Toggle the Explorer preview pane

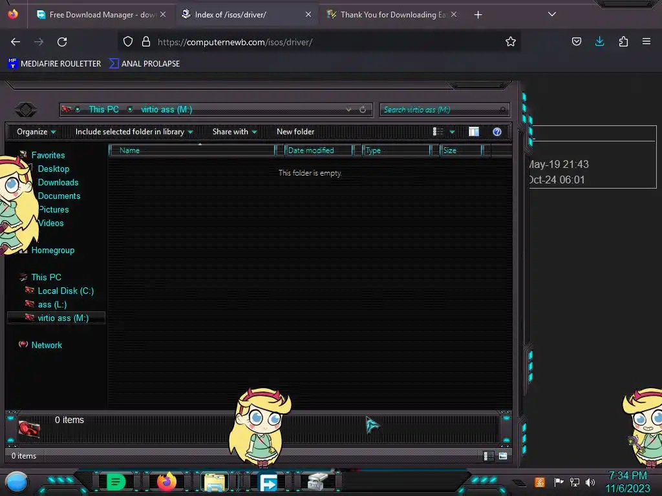point(474,132)
